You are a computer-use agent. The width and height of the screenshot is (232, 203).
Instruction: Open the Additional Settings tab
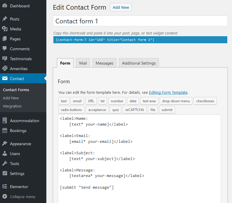pos(139,63)
